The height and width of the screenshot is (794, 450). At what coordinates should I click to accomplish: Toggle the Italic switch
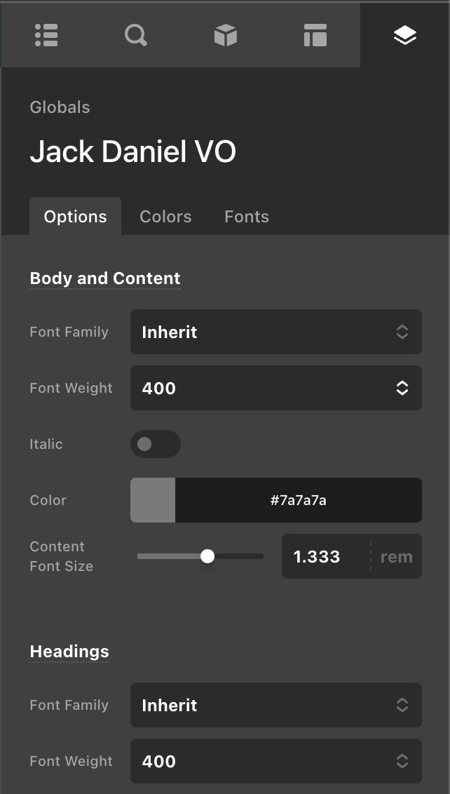tap(155, 444)
